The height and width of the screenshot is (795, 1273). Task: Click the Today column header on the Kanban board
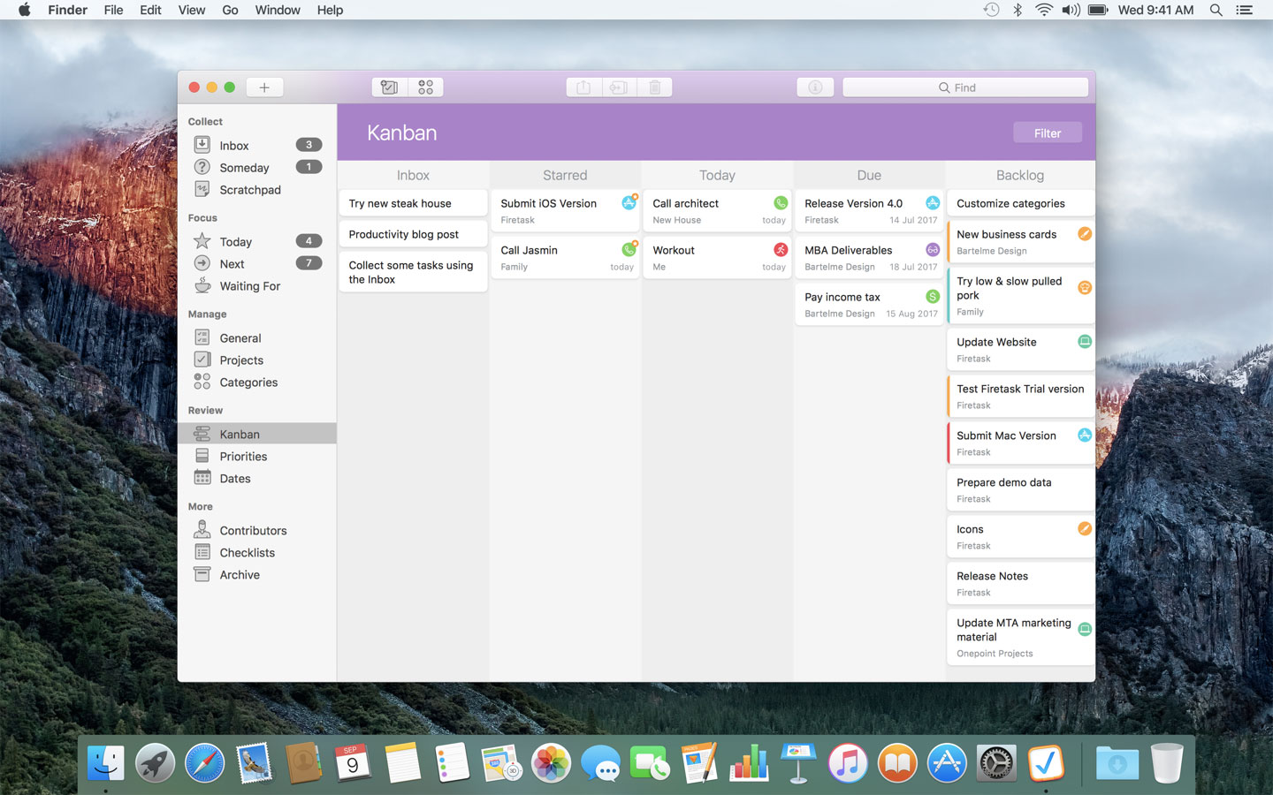coord(717,175)
